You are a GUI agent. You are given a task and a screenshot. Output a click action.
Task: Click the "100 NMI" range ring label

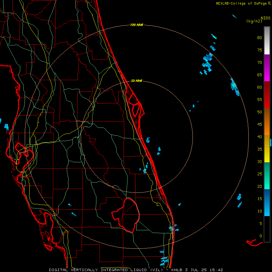137,25
